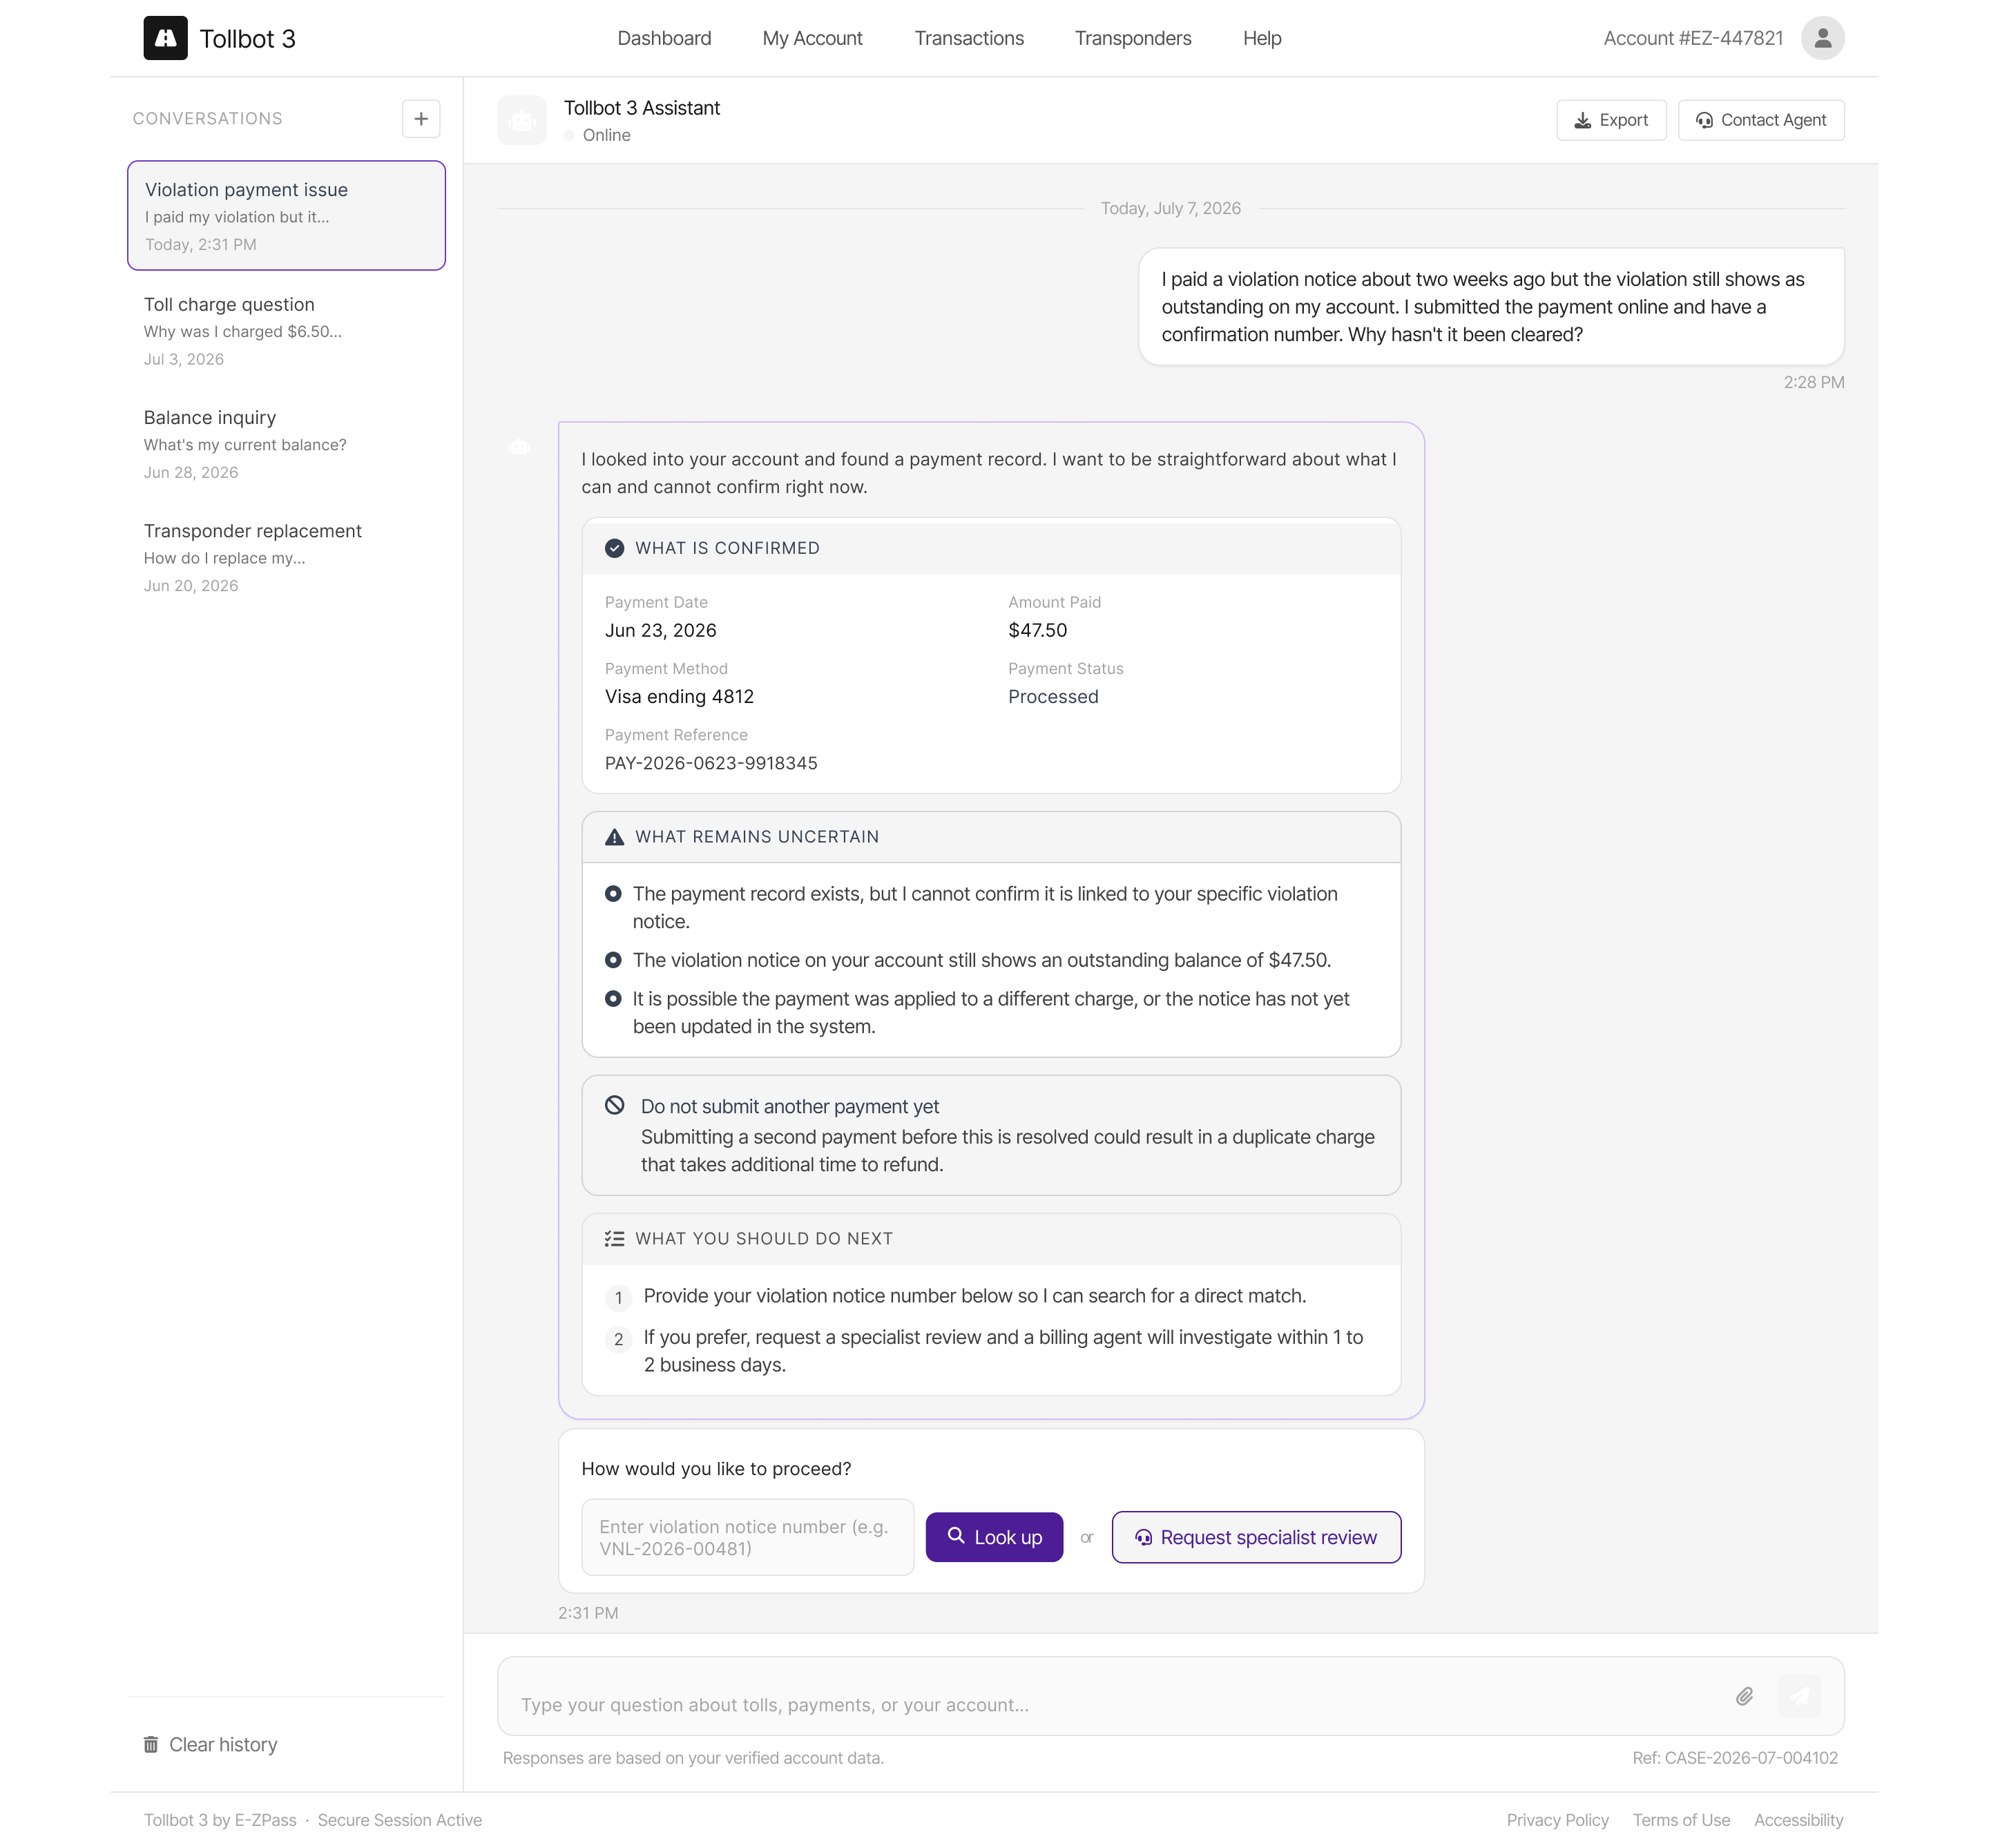
Task: Click the attachment paperclip icon
Action: pyautogui.click(x=1744, y=1696)
